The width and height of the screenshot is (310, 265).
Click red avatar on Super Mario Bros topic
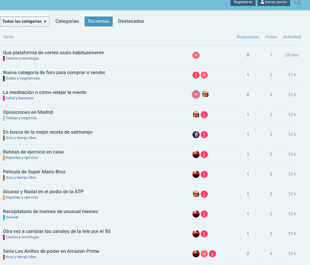(x=196, y=174)
